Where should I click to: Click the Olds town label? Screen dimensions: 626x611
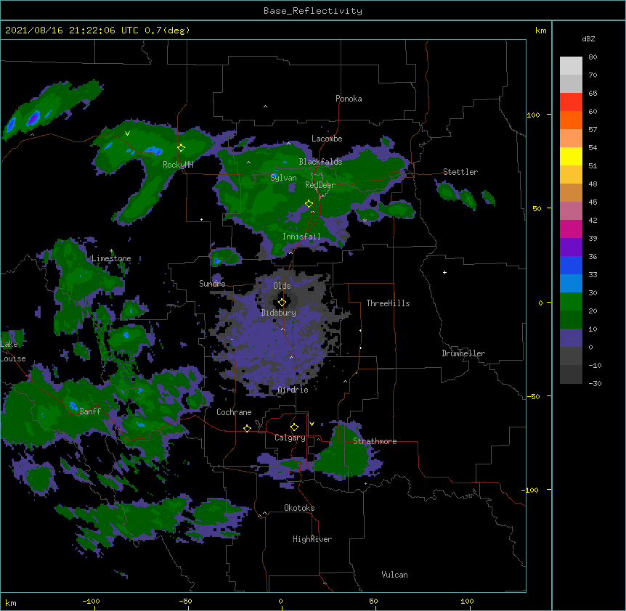pos(282,286)
